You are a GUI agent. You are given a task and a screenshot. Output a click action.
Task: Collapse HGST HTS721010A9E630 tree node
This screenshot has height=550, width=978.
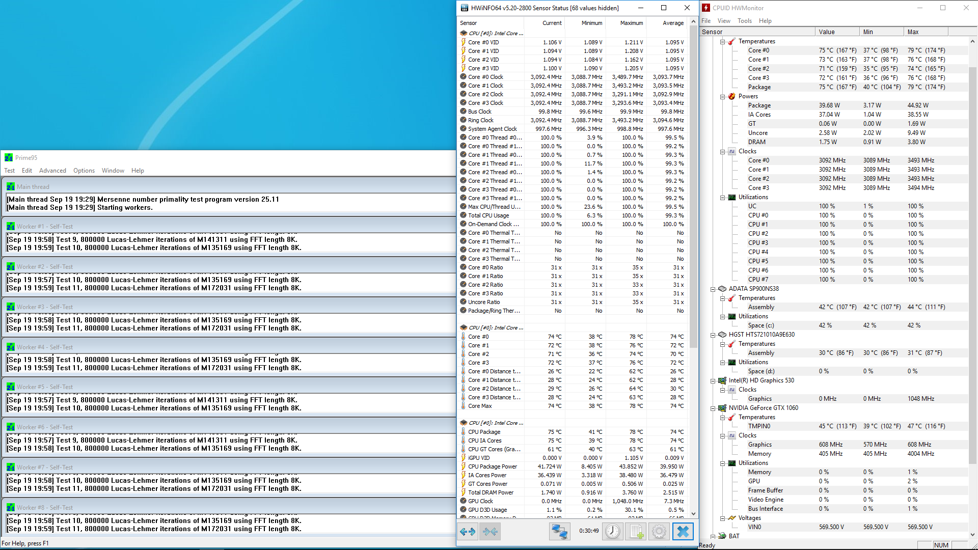[713, 335]
